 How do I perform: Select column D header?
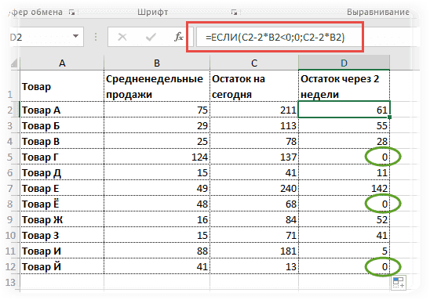tap(344, 63)
